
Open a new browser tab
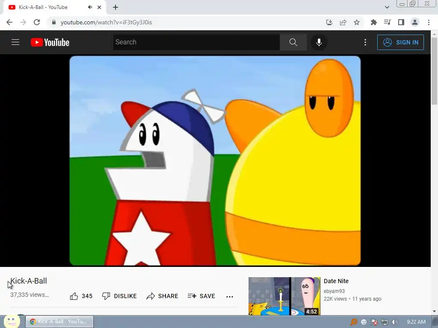[115, 7]
